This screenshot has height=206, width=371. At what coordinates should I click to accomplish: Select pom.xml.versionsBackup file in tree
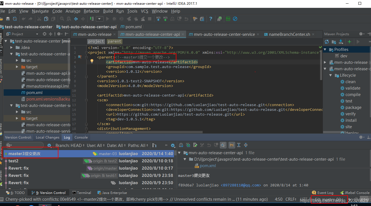pyautogui.click(x=48, y=99)
